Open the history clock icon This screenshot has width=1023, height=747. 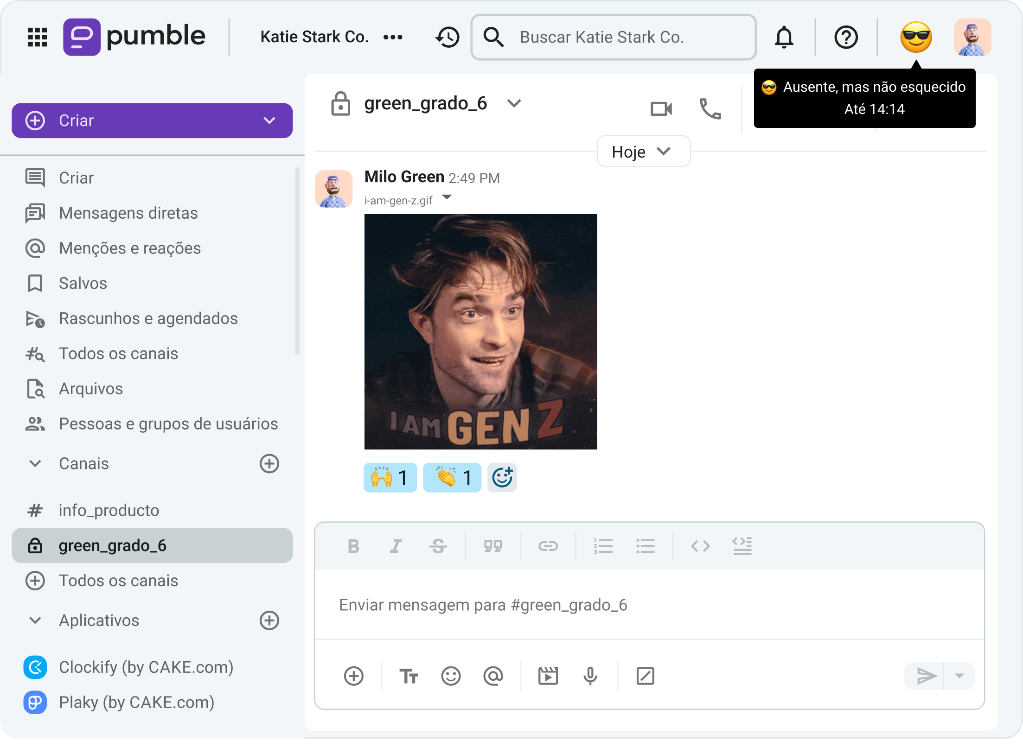[x=448, y=37]
